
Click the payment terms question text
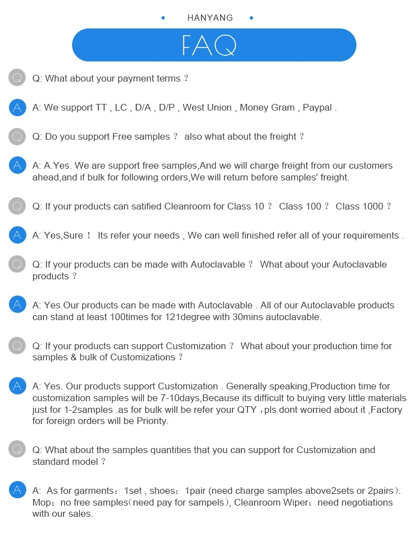[x=111, y=79]
